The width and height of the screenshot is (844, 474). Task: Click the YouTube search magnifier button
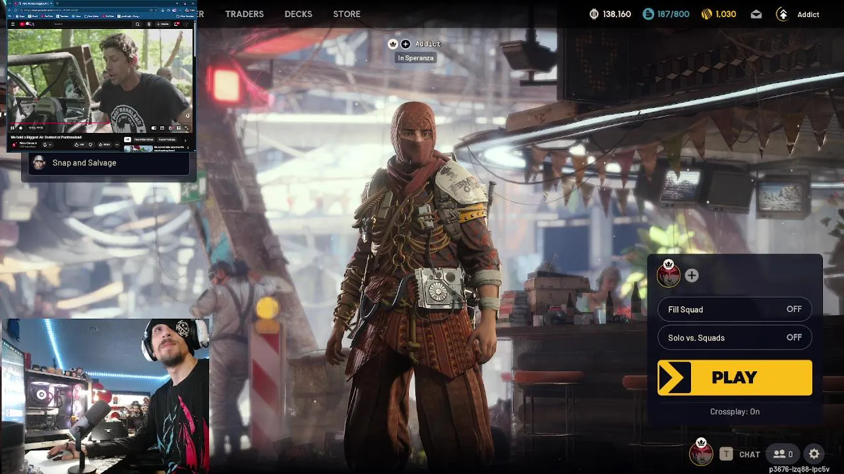[137, 24]
